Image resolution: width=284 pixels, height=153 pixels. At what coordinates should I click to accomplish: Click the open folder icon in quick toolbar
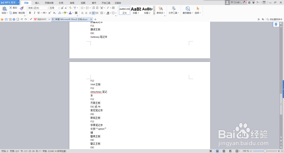point(2,19)
